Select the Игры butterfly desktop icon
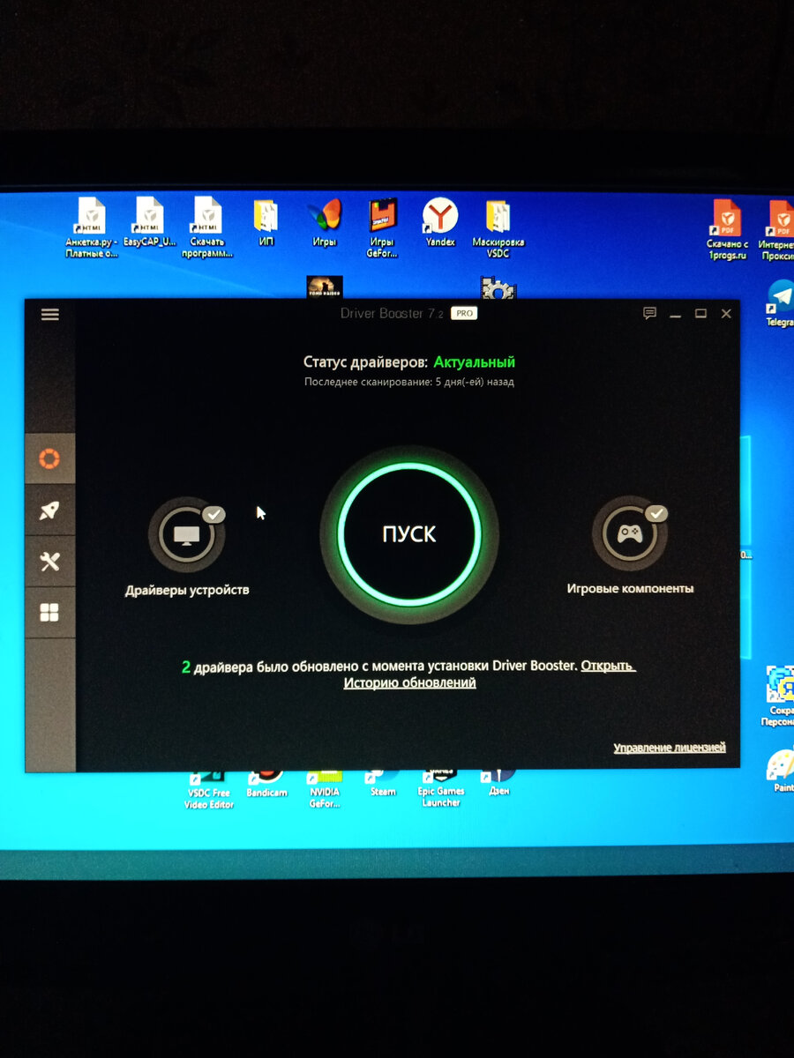 point(324,222)
